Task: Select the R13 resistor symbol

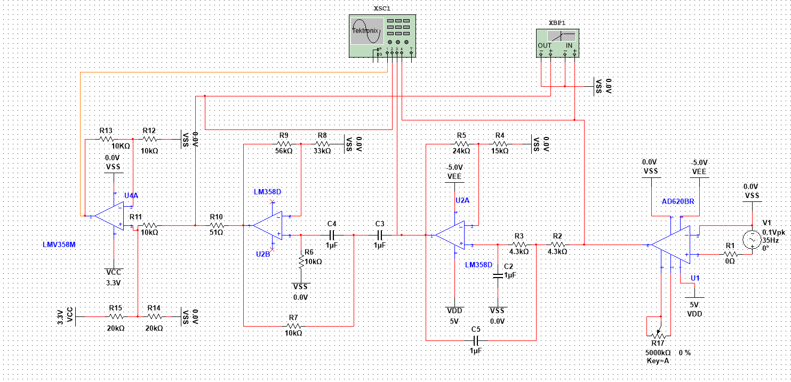Action: click(106, 139)
